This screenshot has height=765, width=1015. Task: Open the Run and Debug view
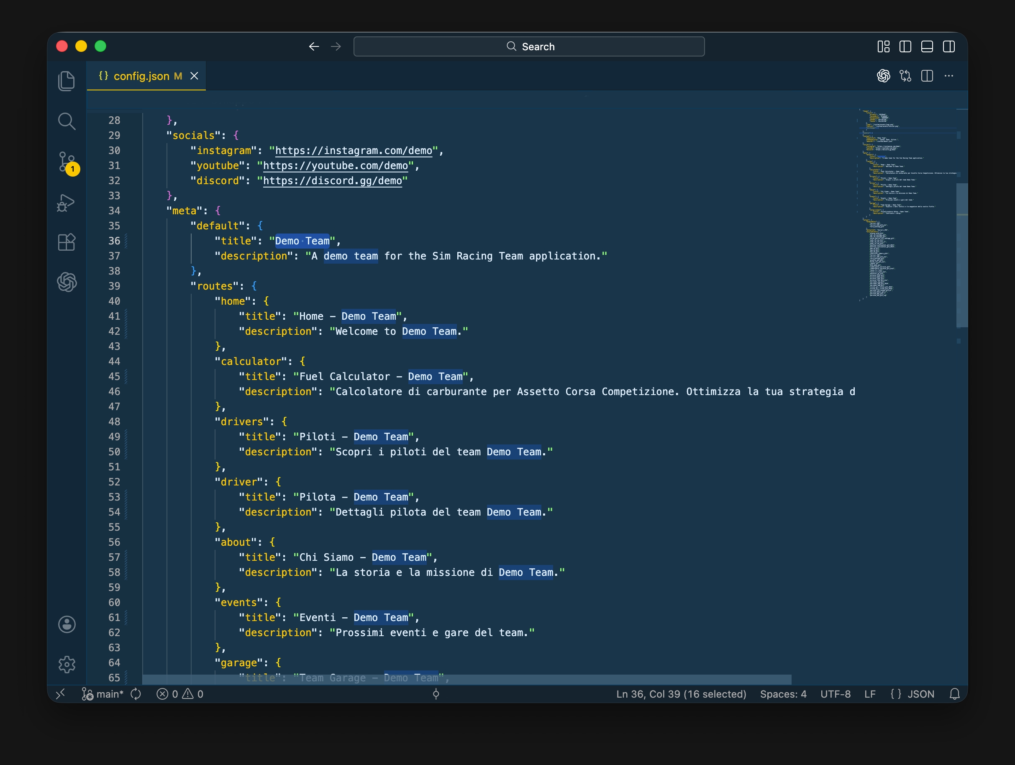click(67, 203)
